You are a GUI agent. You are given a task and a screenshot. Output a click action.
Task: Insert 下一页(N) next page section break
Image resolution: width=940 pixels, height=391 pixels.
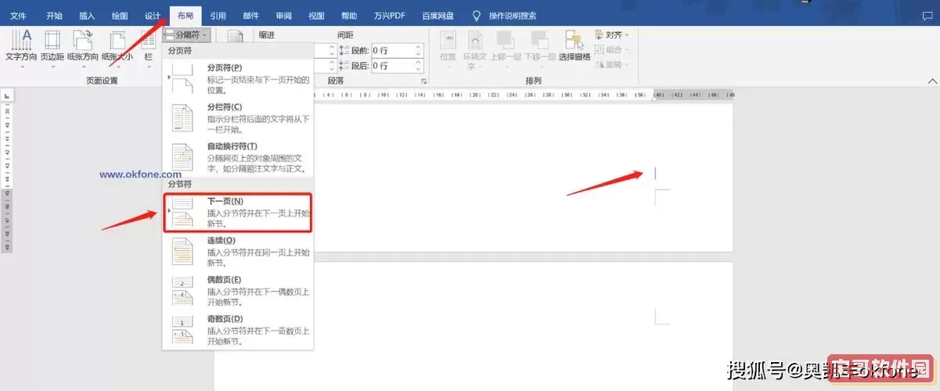click(x=239, y=213)
